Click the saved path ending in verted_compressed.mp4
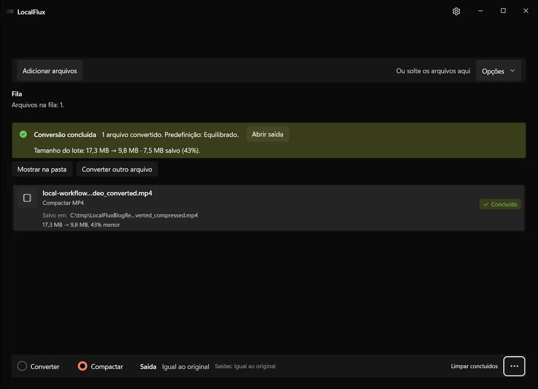538x389 pixels. tap(134, 215)
